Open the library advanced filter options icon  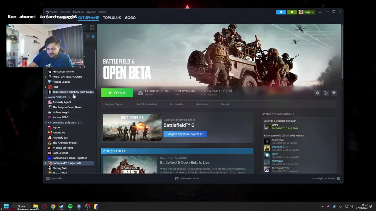[92, 44]
